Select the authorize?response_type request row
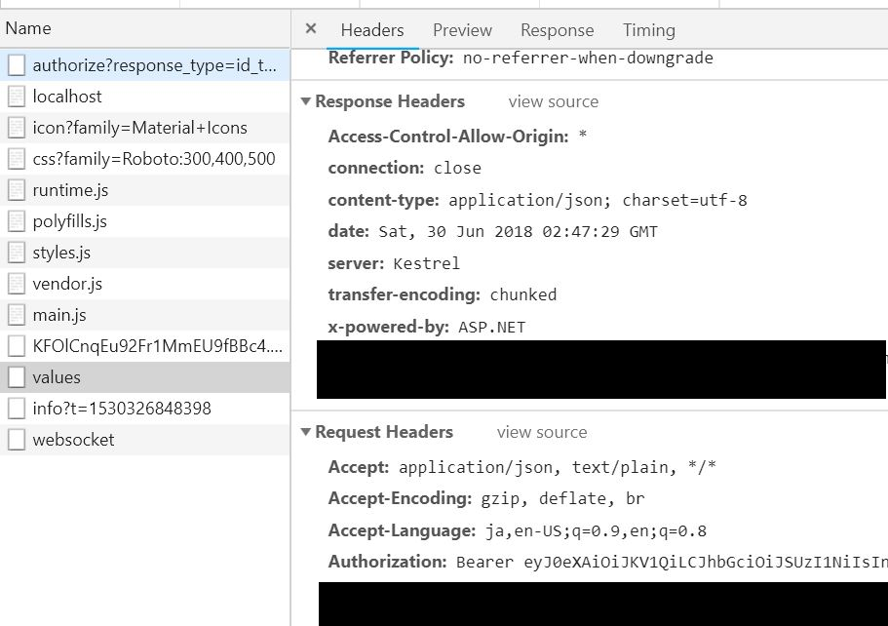Viewport: 888px width, 626px height. click(145, 65)
